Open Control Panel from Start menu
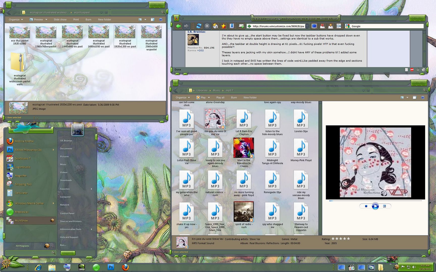This screenshot has width=436, height=272. coord(67,213)
